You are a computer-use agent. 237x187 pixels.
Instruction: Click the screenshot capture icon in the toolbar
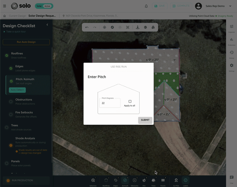coord(128,27)
